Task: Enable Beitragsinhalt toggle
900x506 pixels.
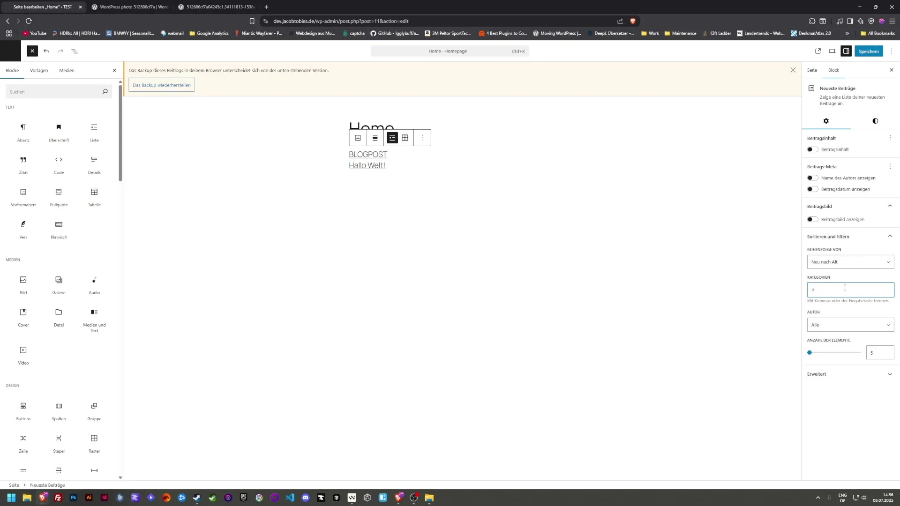Action: [x=812, y=149]
